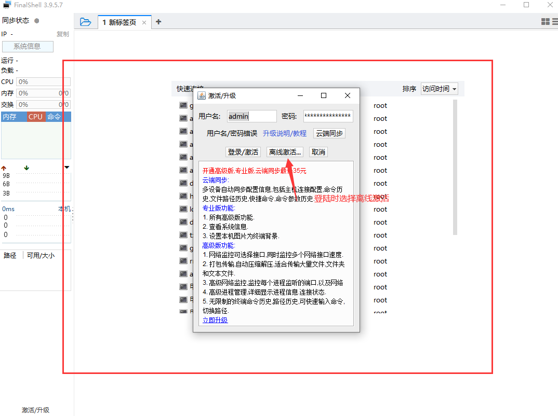
Task: Select the terminal icon beside the first root connection
Action: 183,105
